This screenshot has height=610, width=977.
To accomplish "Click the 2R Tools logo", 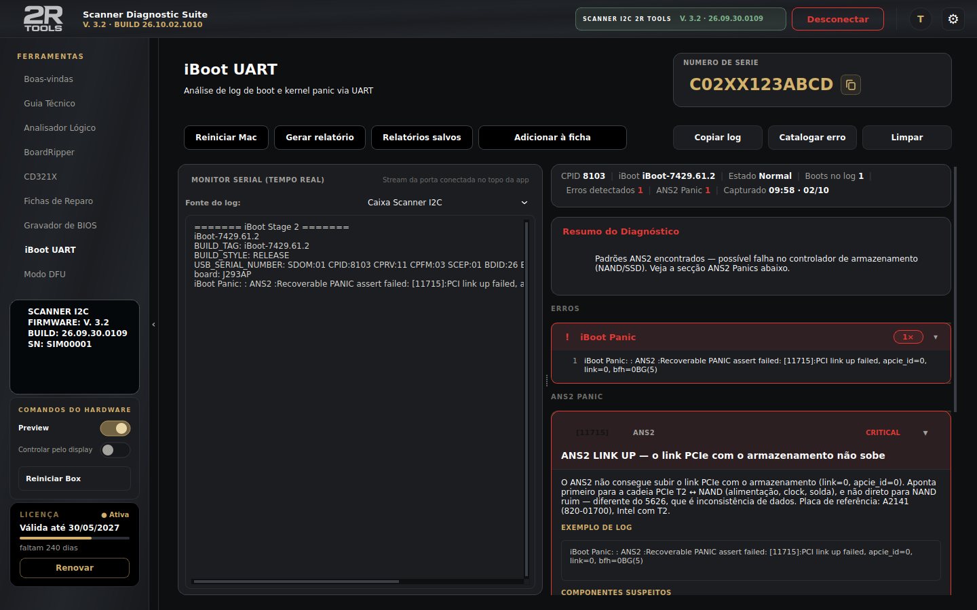I will 43,18.
